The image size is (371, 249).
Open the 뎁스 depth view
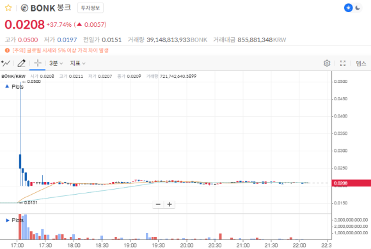[361, 63]
